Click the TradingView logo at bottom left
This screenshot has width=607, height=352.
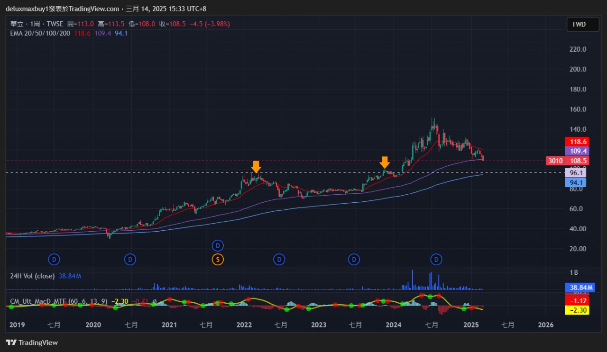point(32,343)
